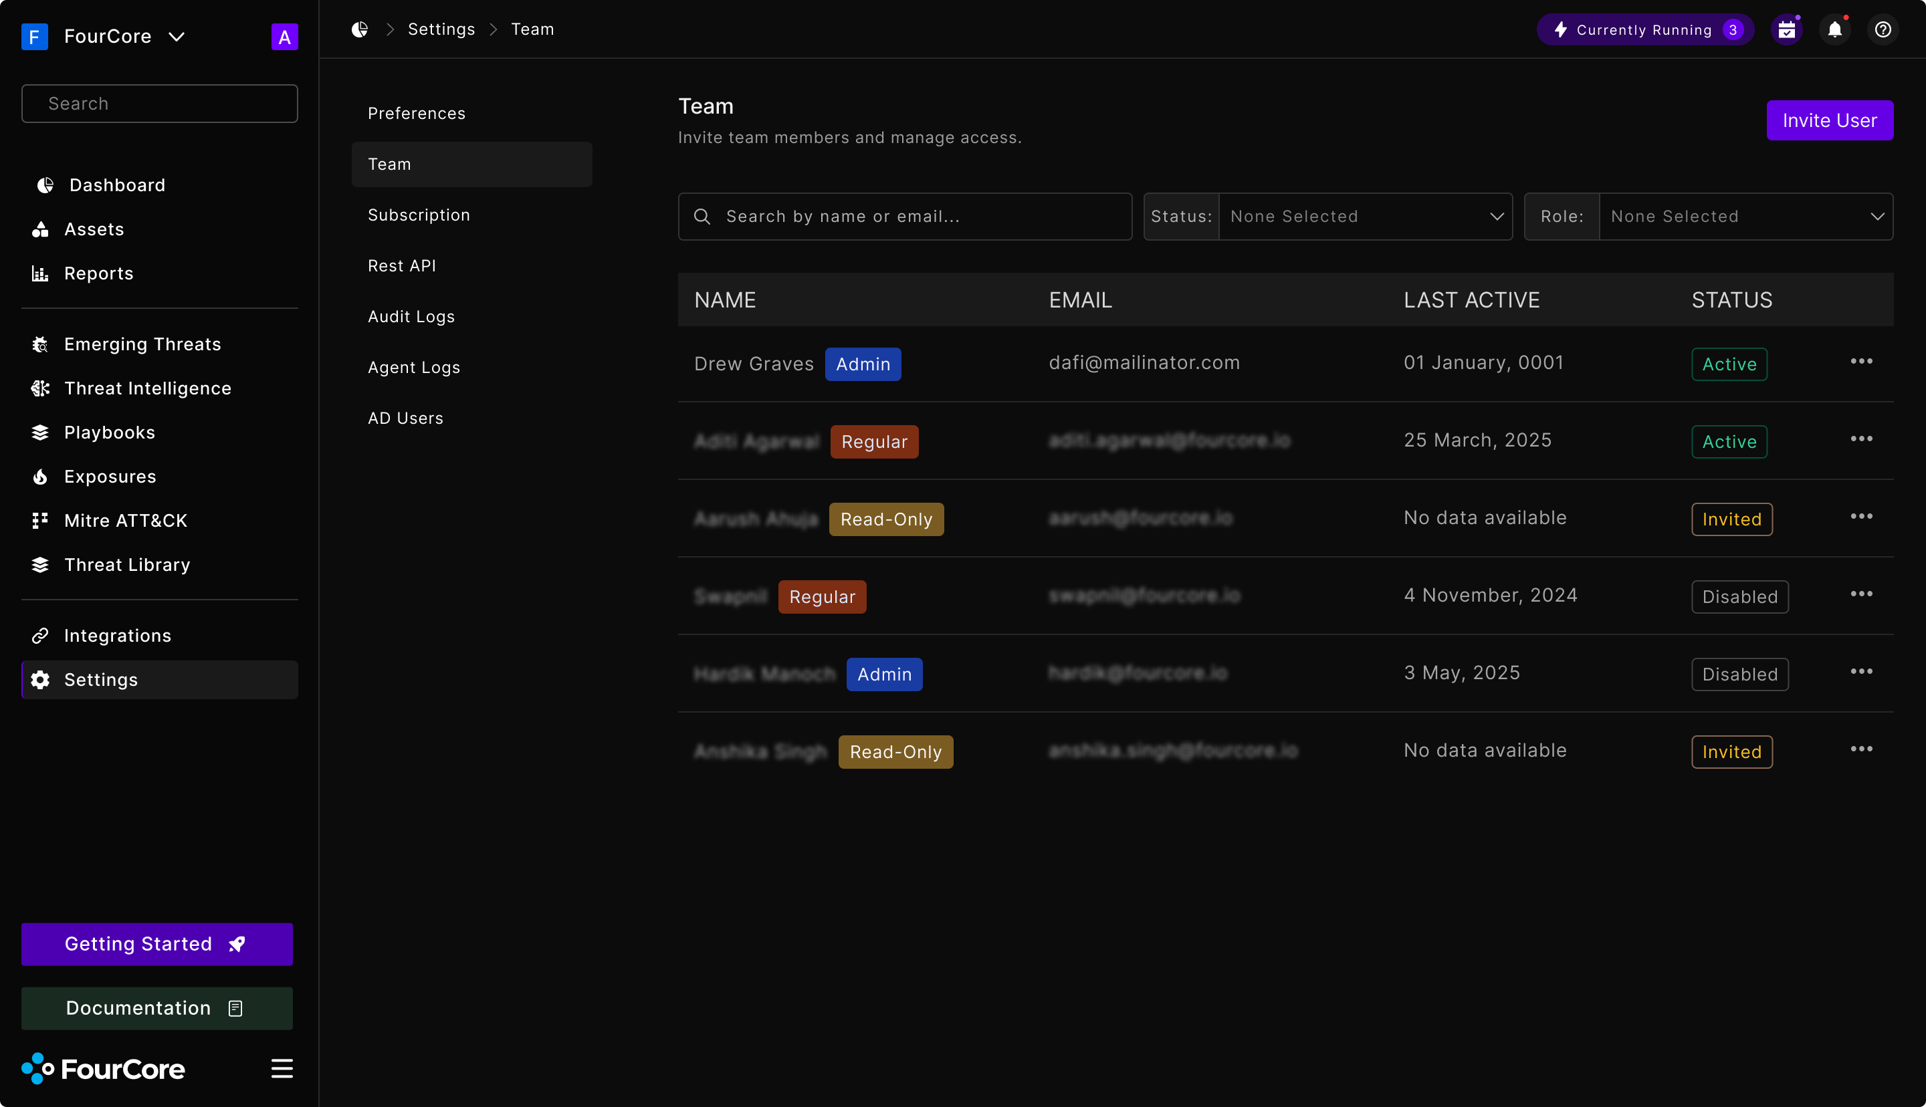Click the FourCore workspace logo icon
This screenshot has height=1107, width=1926.
[34, 37]
